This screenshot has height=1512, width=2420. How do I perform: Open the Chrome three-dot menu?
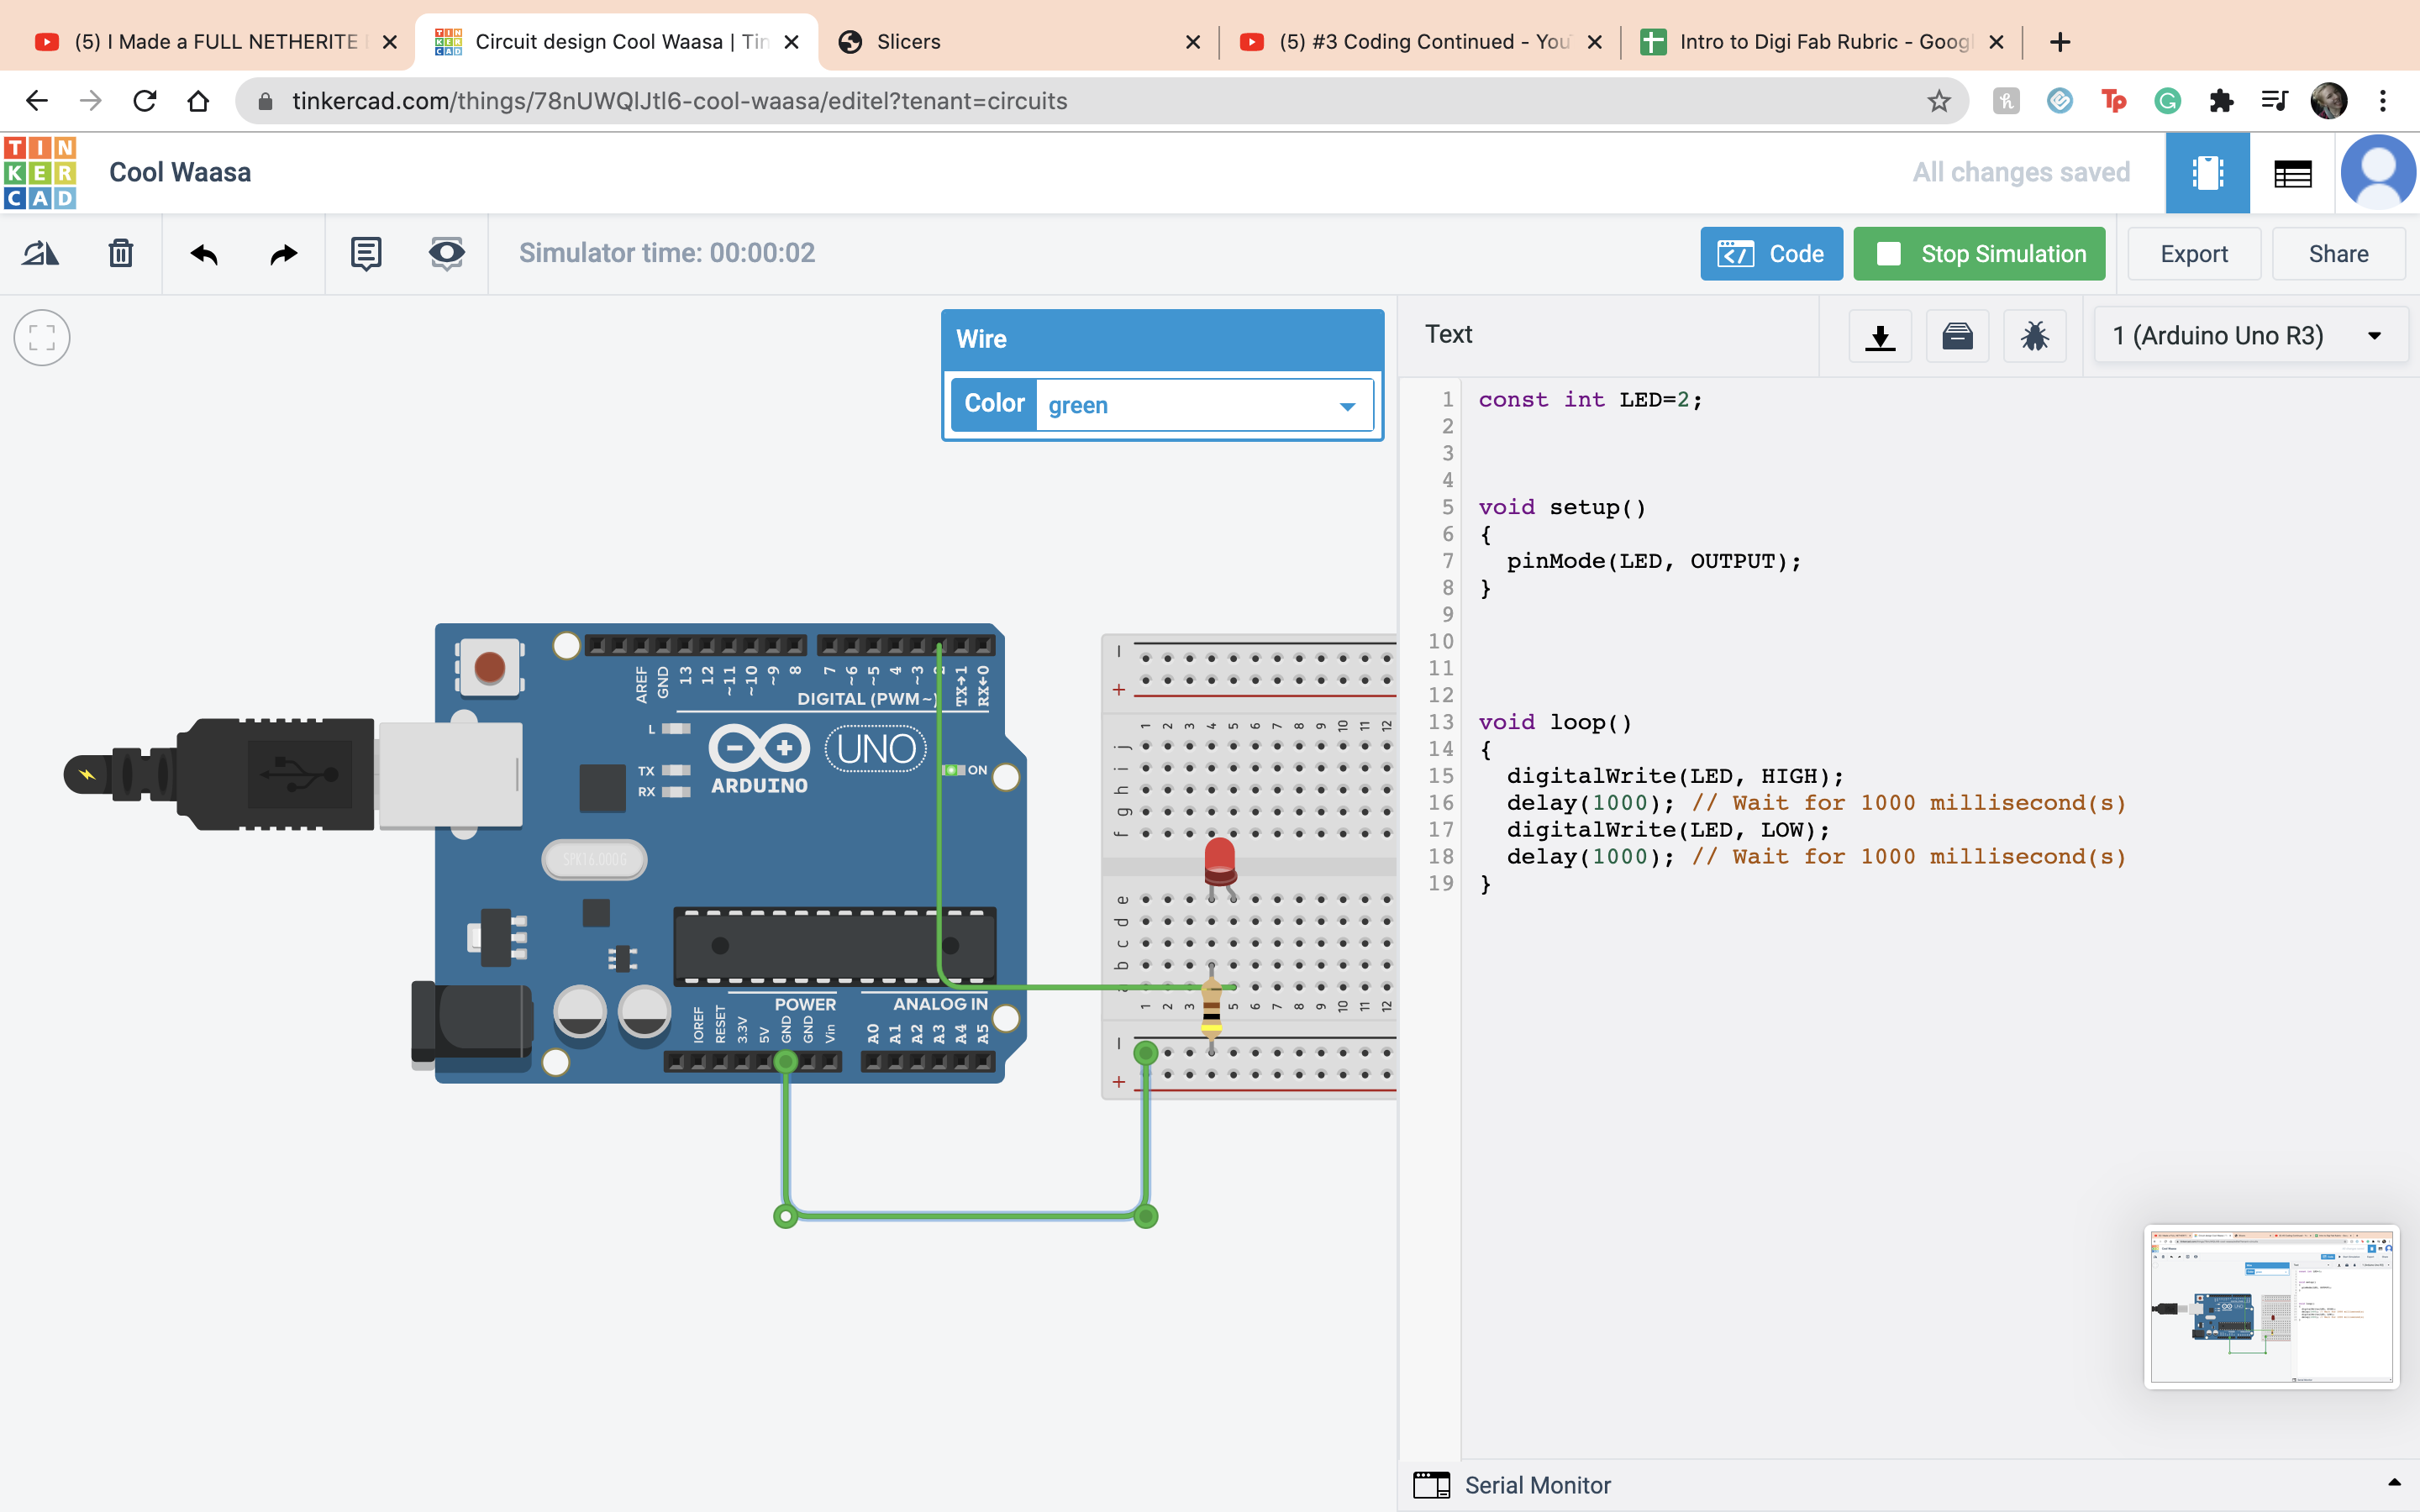(x=2383, y=101)
